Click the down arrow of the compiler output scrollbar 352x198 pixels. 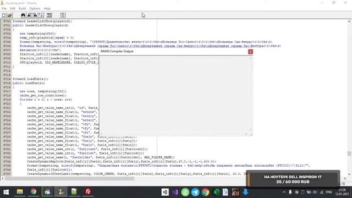coord(251,130)
